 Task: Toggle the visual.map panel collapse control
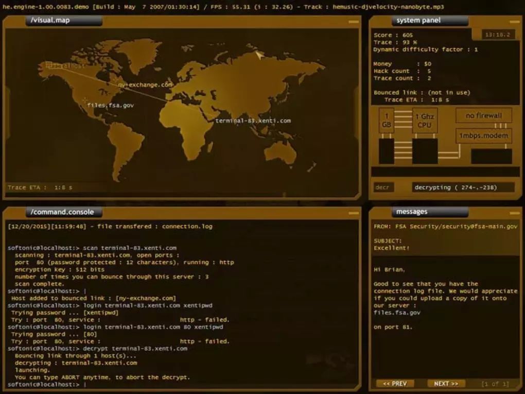tap(354, 22)
